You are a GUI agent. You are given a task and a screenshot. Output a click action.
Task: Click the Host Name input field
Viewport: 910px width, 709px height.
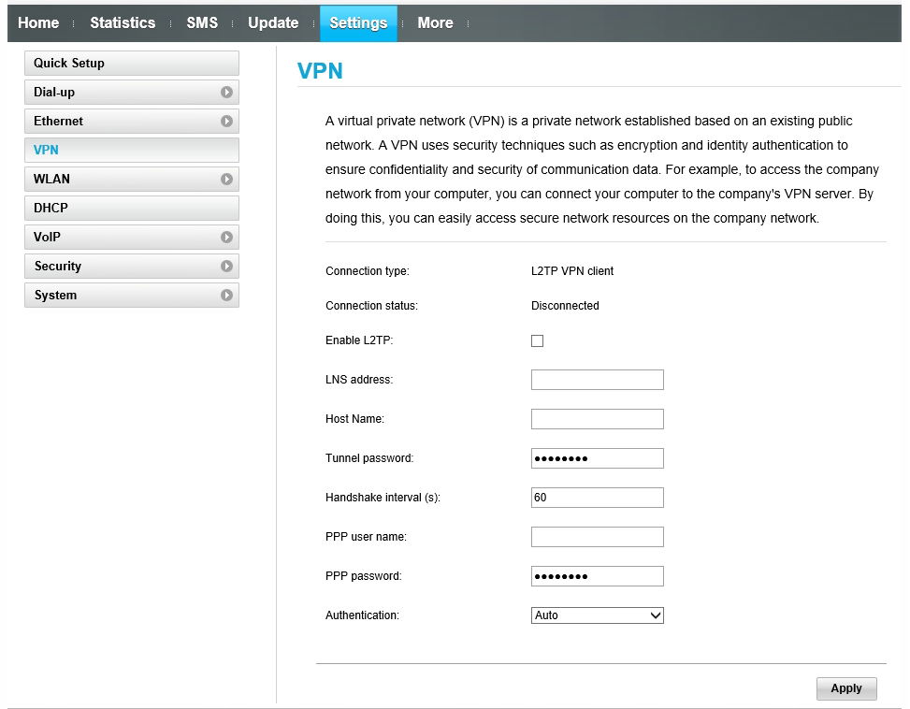click(x=598, y=419)
